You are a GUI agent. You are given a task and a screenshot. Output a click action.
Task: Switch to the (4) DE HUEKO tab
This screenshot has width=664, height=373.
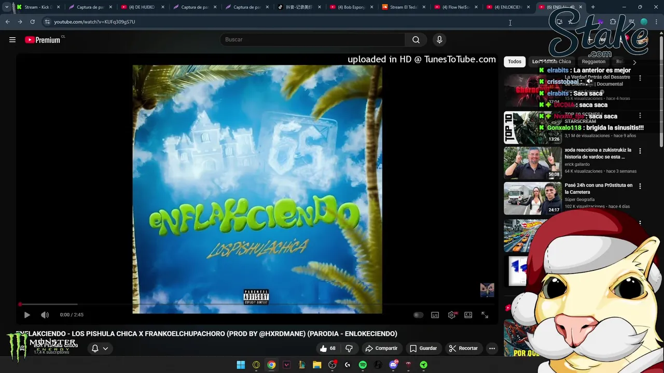pos(143,7)
